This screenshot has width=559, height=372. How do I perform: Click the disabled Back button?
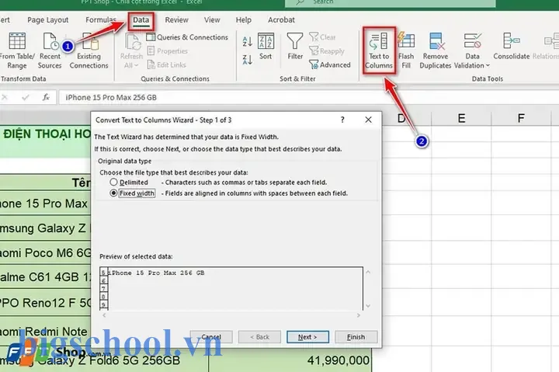pos(259,337)
